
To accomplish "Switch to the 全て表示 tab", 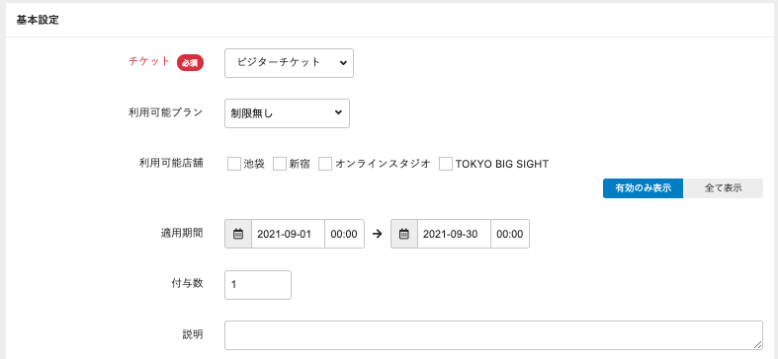I will [x=723, y=188].
